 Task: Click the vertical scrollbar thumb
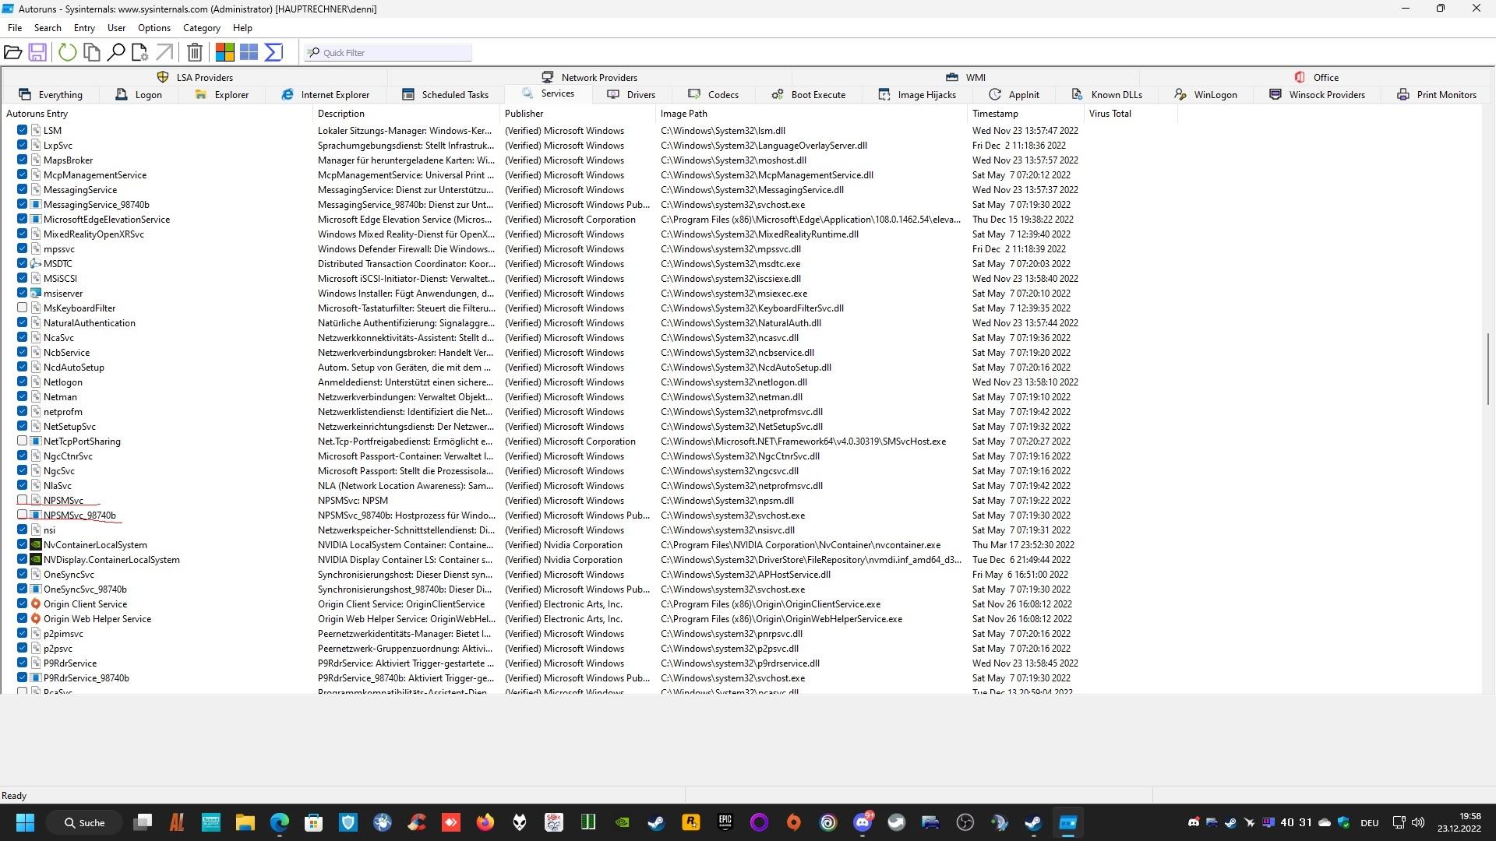[1488, 368]
